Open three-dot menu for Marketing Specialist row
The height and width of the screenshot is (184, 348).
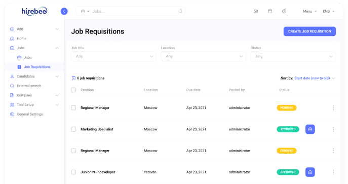click(x=333, y=129)
